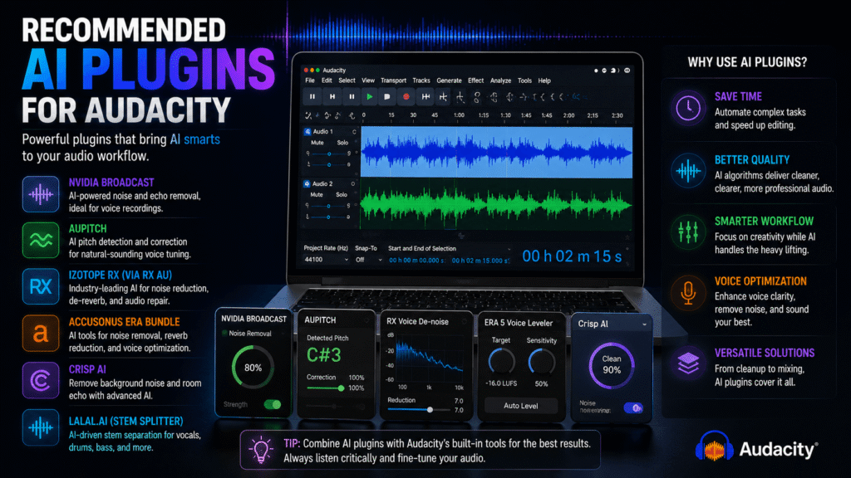Open the Transport menu
Image resolution: width=851 pixels, height=478 pixels.
(393, 80)
